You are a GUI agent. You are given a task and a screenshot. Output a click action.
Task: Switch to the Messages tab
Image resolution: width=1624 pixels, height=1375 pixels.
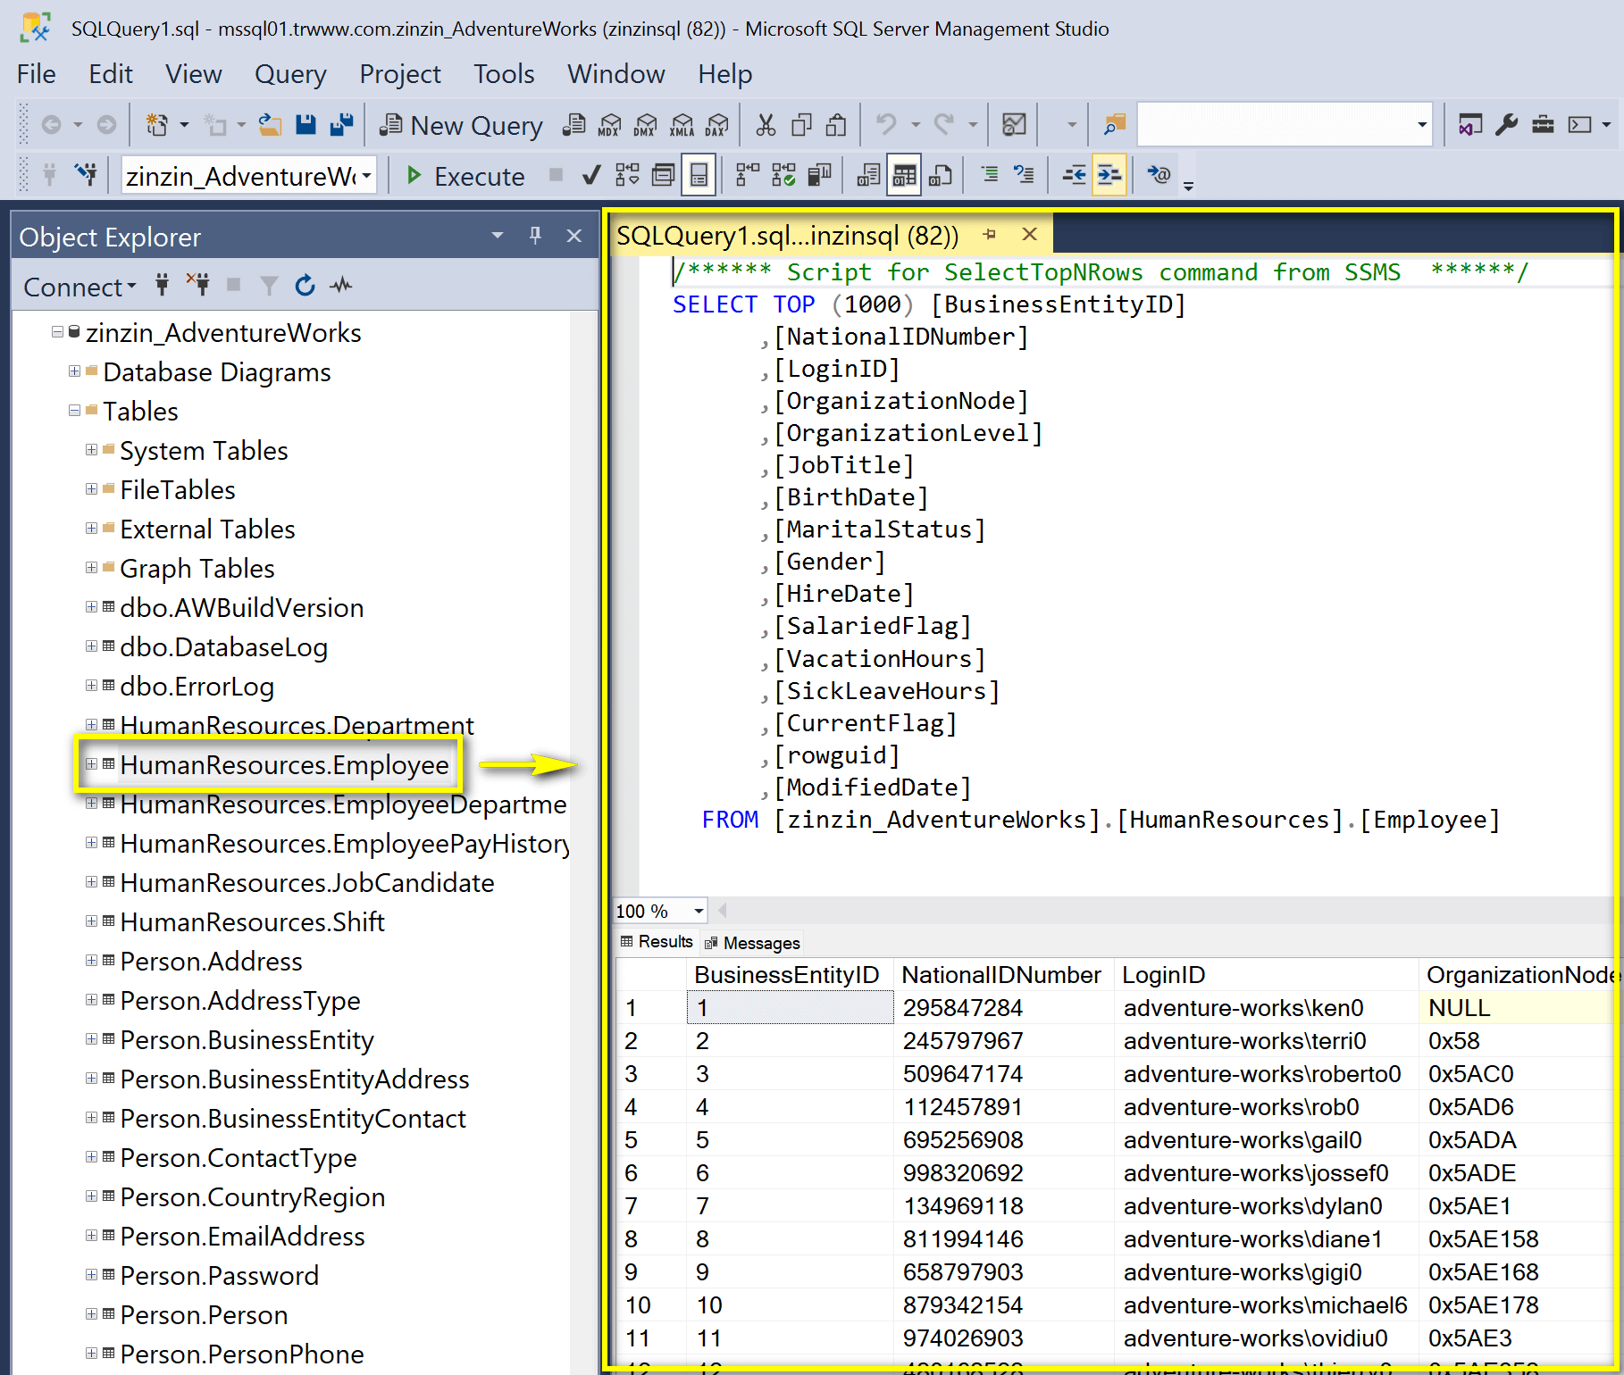(x=752, y=943)
